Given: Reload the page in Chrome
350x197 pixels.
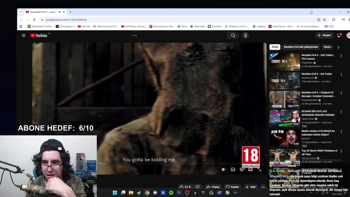Looking at the screenshot, I should point(34,20).
